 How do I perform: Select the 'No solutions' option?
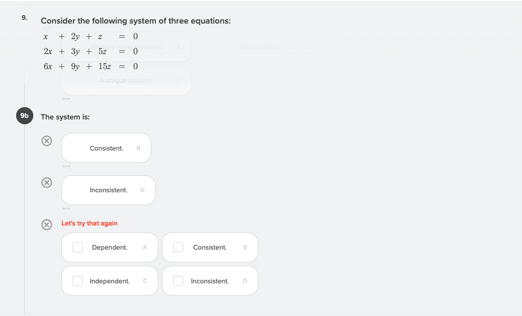[259, 47]
